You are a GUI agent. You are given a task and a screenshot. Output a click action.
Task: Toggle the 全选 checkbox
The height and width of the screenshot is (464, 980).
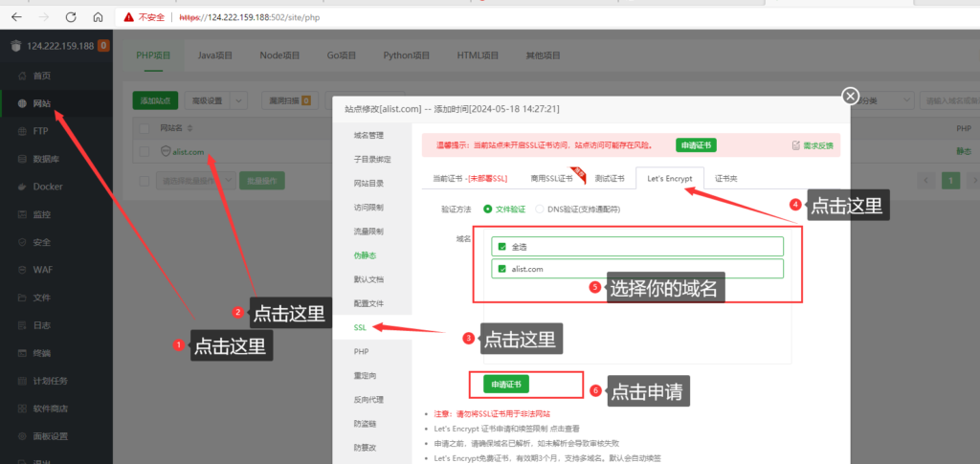[x=502, y=246]
